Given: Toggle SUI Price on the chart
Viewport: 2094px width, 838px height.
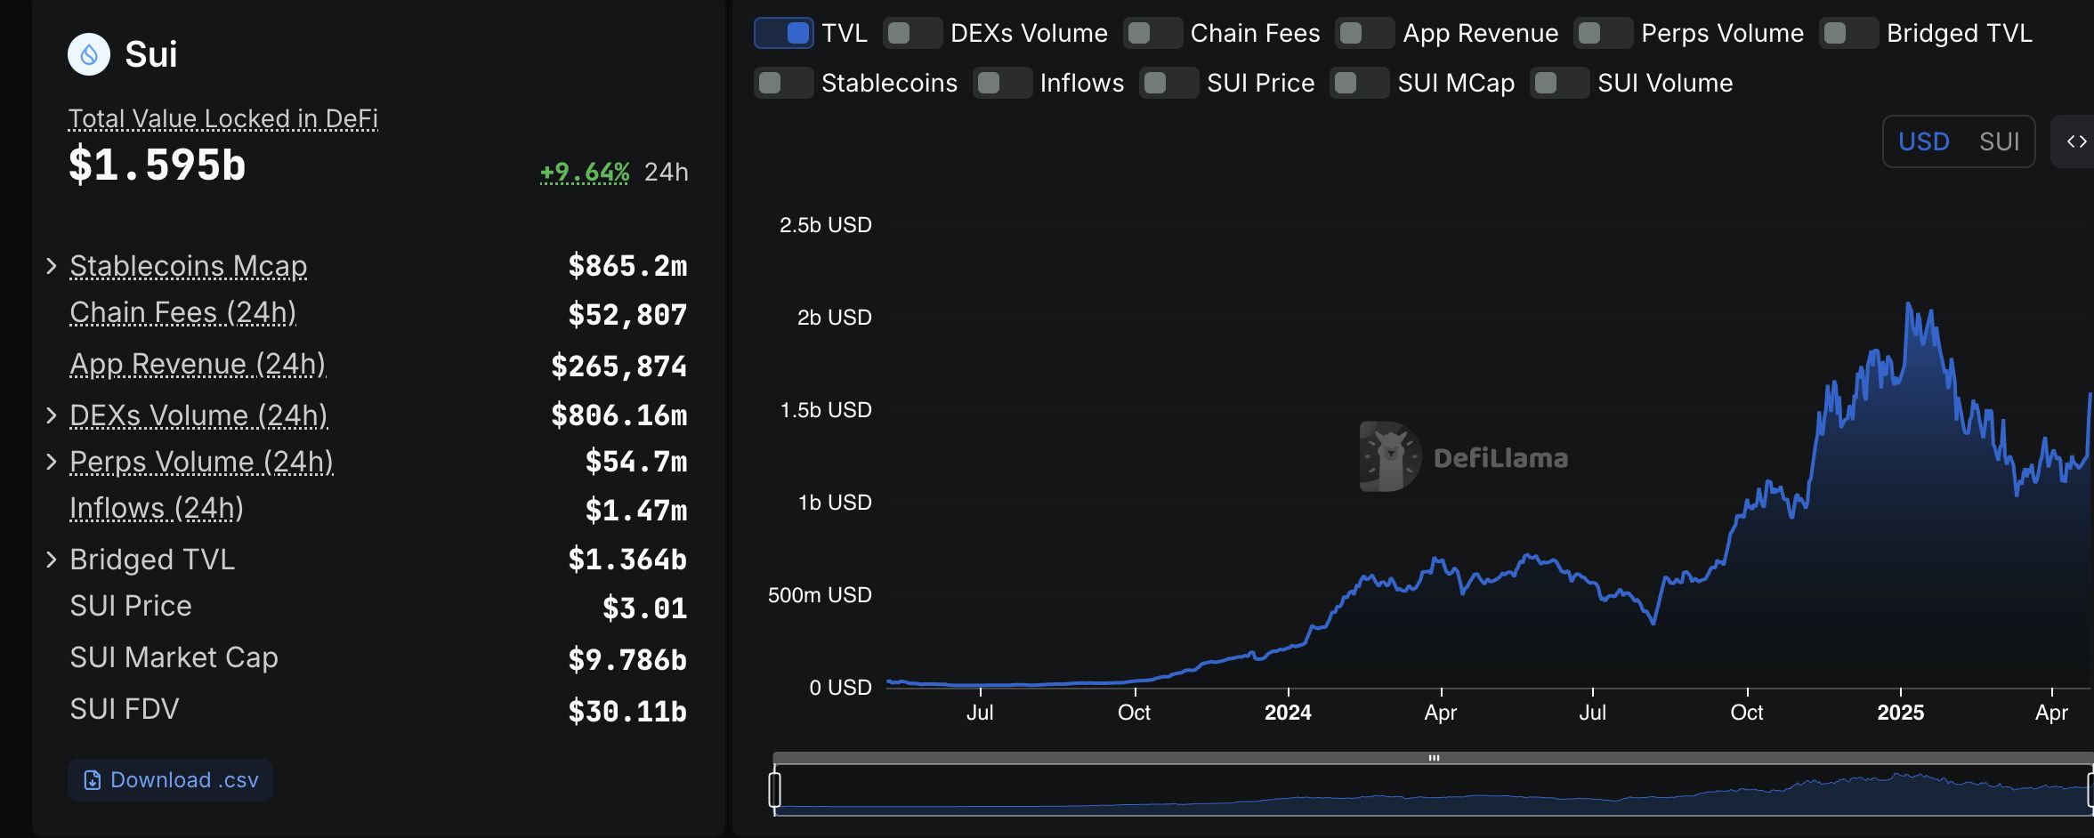Looking at the screenshot, I should pyautogui.click(x=1168, y=84).
